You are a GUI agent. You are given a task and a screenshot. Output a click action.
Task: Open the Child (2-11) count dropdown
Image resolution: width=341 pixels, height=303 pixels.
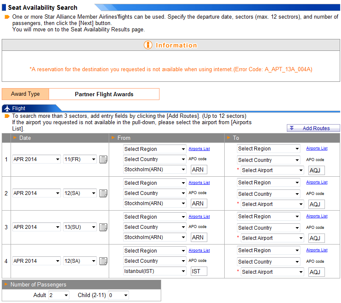tap(118, 295)
